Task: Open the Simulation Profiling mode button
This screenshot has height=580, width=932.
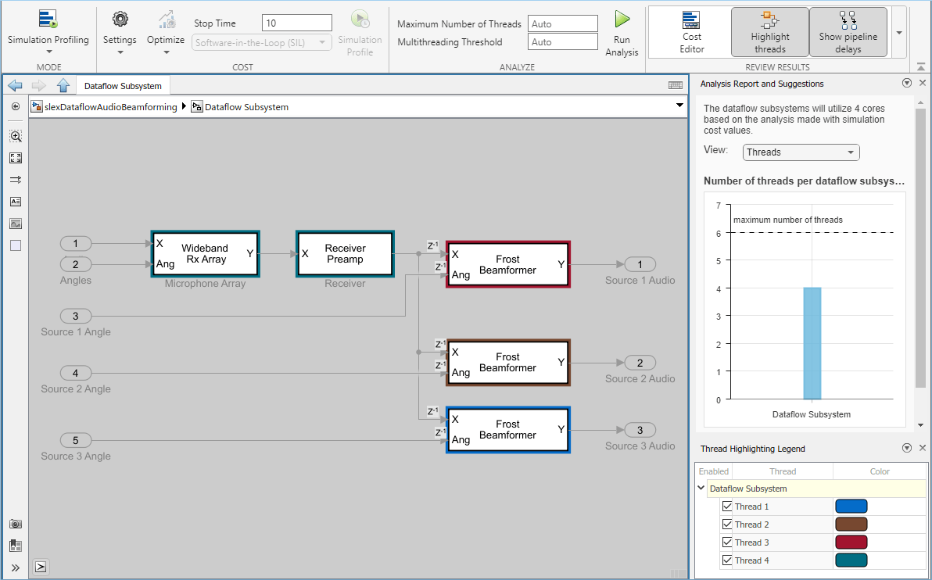Action: [48, 30]
